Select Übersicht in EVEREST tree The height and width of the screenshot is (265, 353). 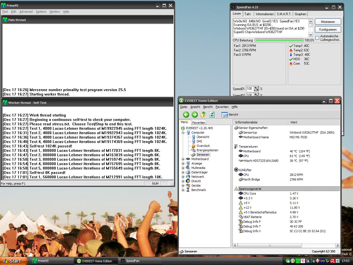(203, 137)
